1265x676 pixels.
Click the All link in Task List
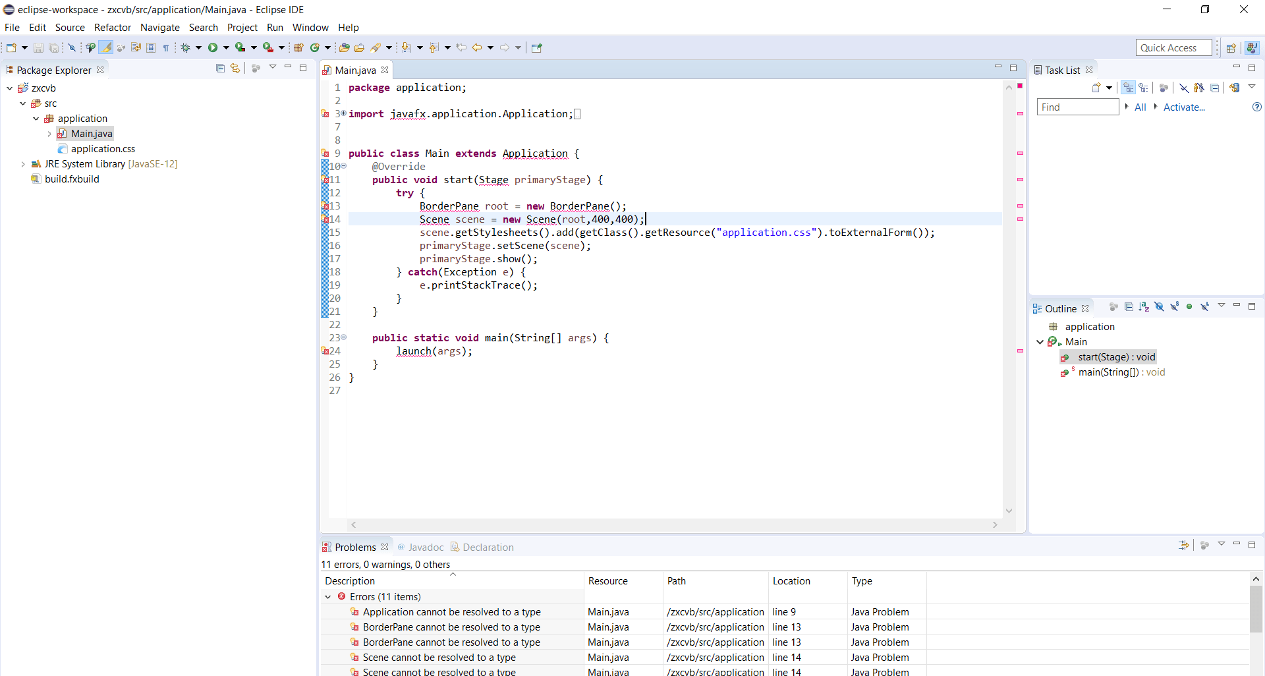click(1140, 107)
